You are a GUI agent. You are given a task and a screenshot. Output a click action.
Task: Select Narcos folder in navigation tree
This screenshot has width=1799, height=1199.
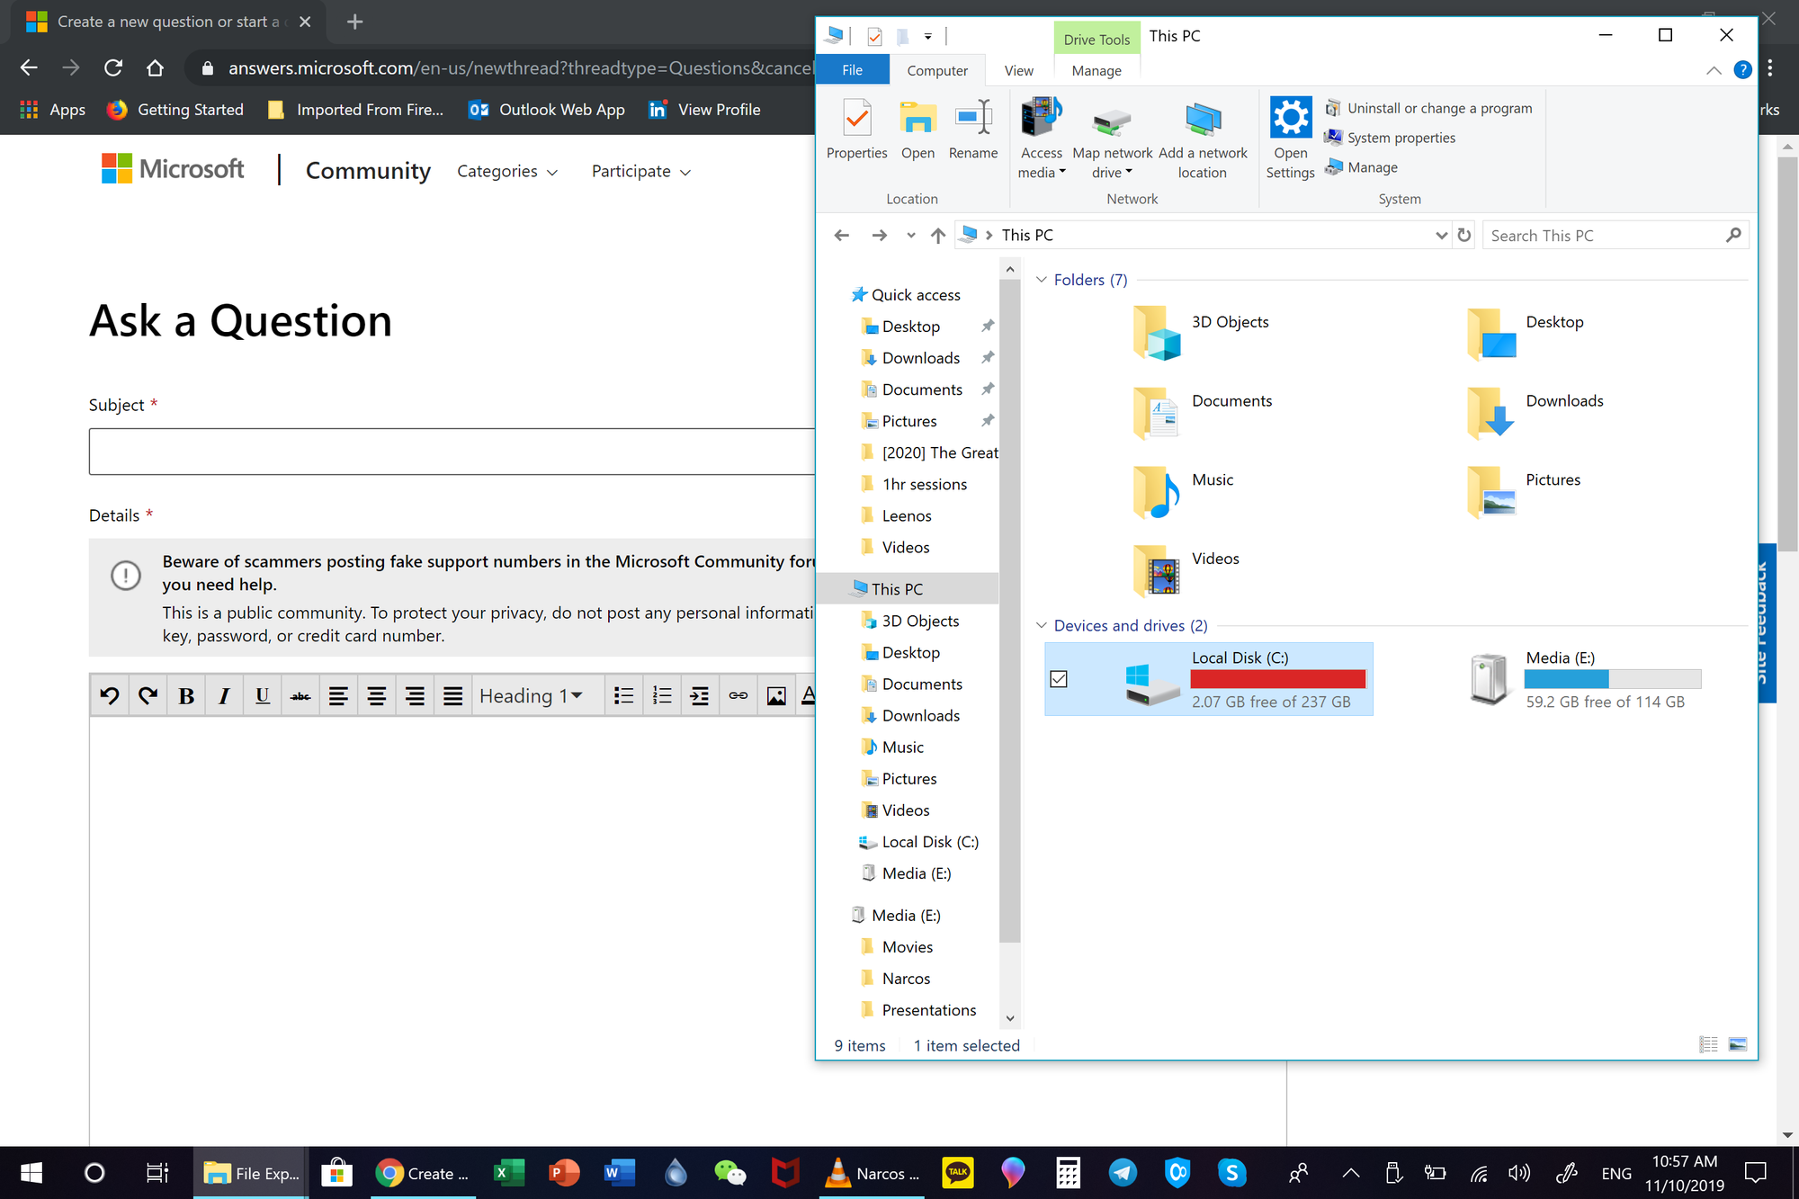coord(906,979)
